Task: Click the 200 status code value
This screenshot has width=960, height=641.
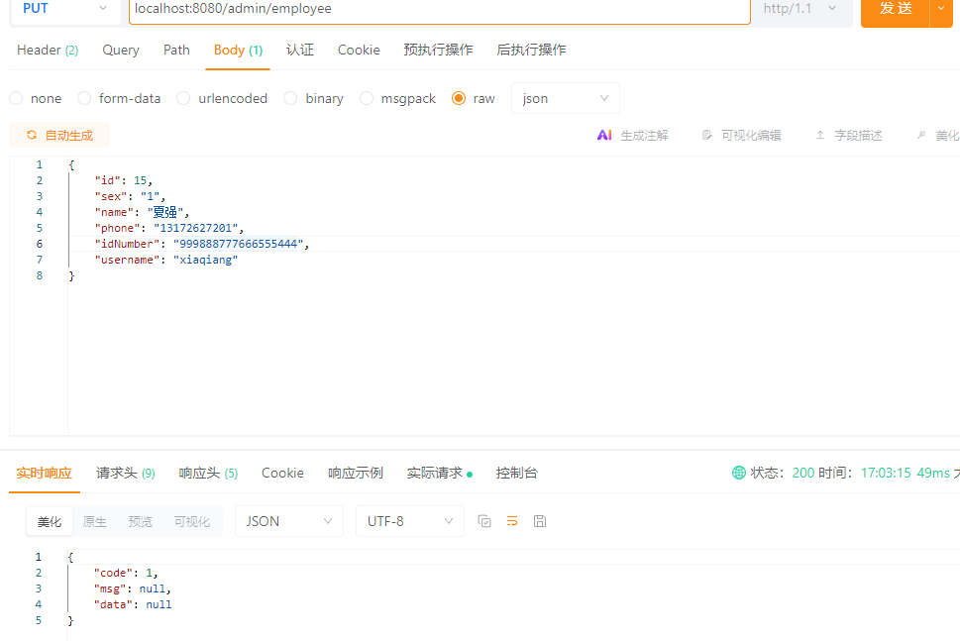Action: pos(803,473)
